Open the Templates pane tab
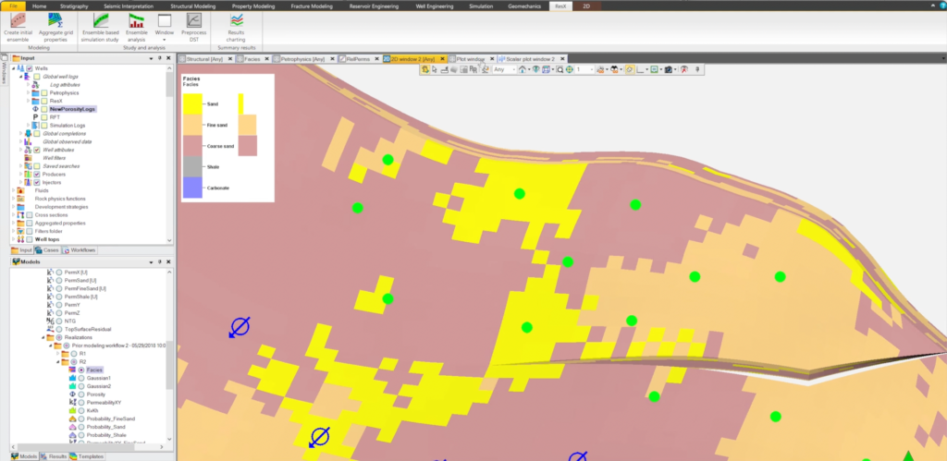This screenshot has height=461, width=947. pyautogui.click(x=87, y=456)
